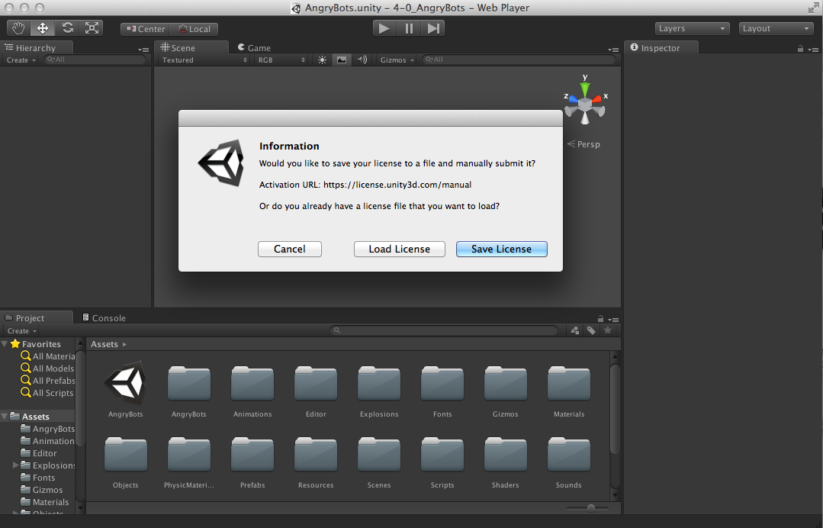Open the Hierarchy panel options menu icon
Image resolution: width=823 pixels, height=528 pixels.
144,50
